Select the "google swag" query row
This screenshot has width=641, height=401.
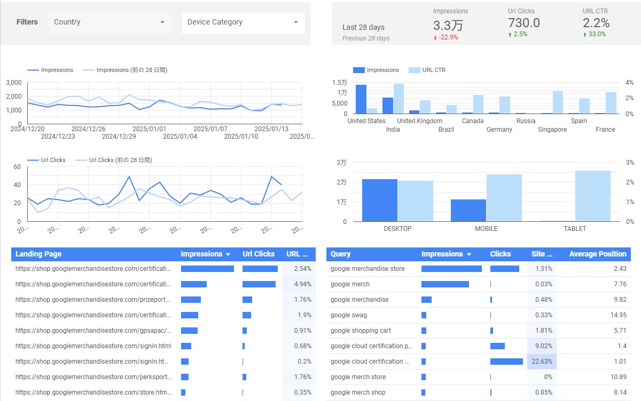478,315
